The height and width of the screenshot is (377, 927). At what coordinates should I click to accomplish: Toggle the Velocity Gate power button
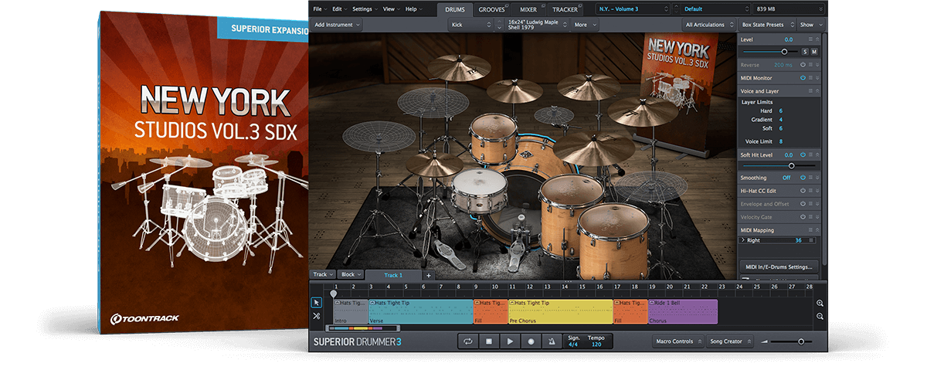803,217
